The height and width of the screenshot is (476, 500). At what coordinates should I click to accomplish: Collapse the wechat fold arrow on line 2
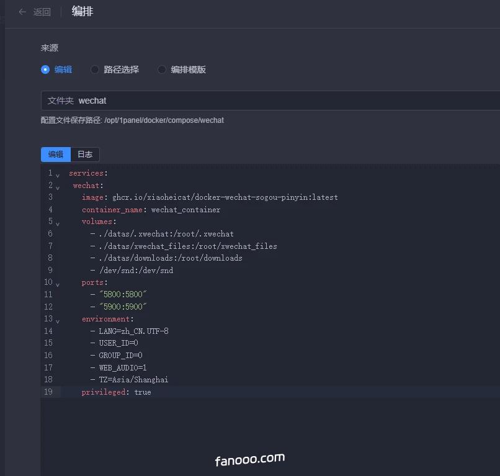coord(58,187)
